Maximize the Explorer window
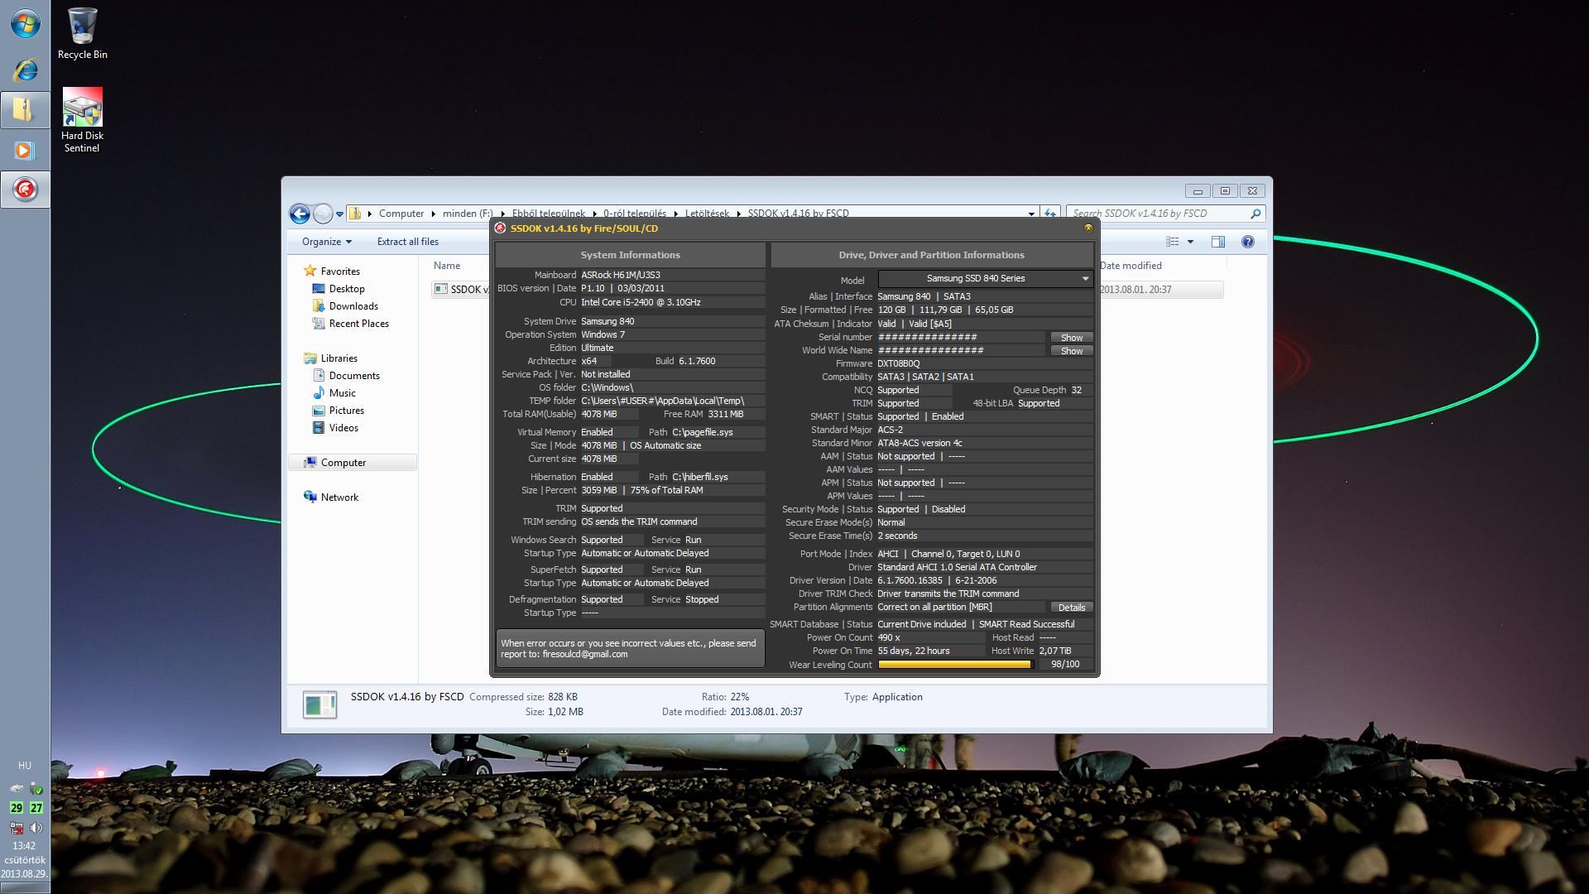The height and width of the screenshot is (894, 1589). (x=1225, y=190)
